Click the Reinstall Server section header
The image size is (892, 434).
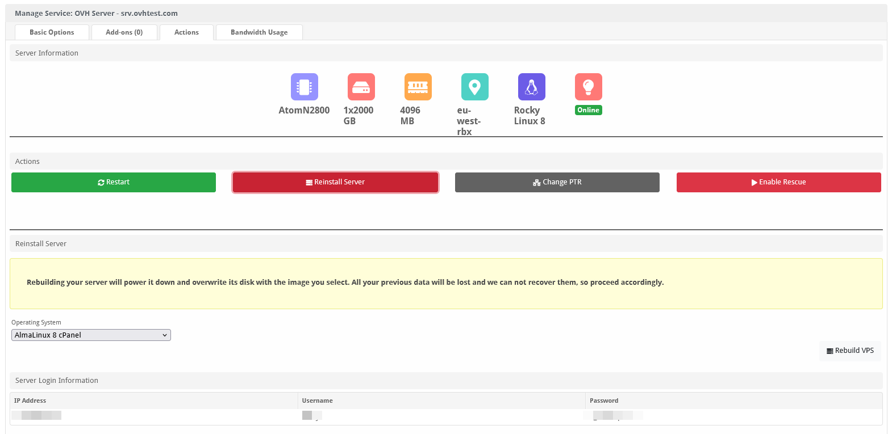(446, 243)
